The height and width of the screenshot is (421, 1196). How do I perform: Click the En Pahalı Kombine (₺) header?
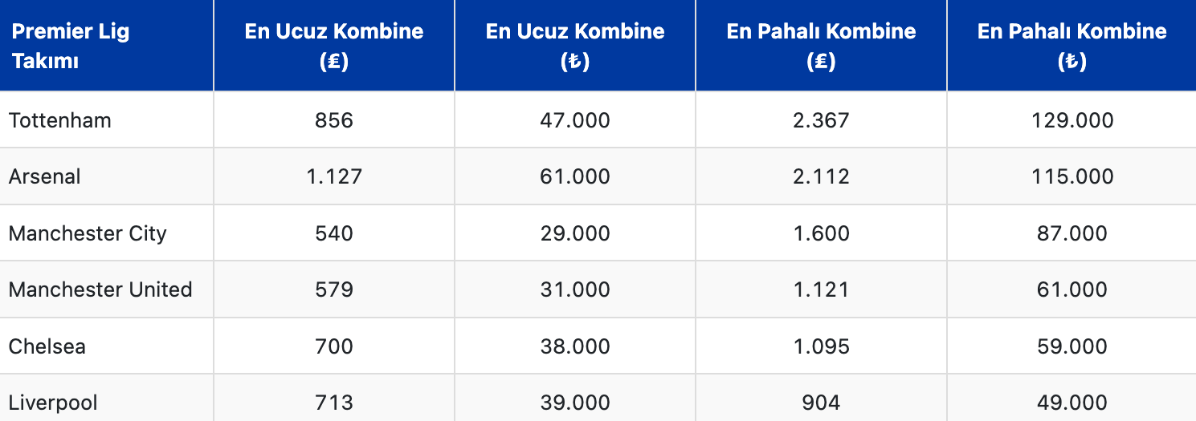click(x=1072, y=46)
